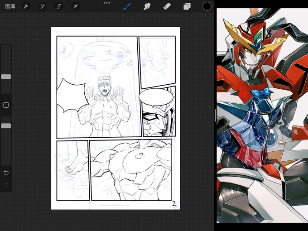Viewport: 308px width, 231px height.
Task: Select the Transform arrow tool
Action: pos(76,6)
